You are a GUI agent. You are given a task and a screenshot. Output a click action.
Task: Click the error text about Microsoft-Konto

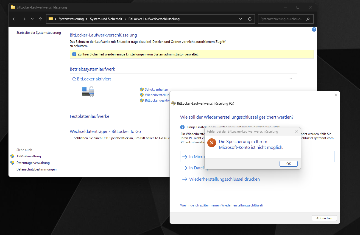pyautogui.click(x=251, y=144)
